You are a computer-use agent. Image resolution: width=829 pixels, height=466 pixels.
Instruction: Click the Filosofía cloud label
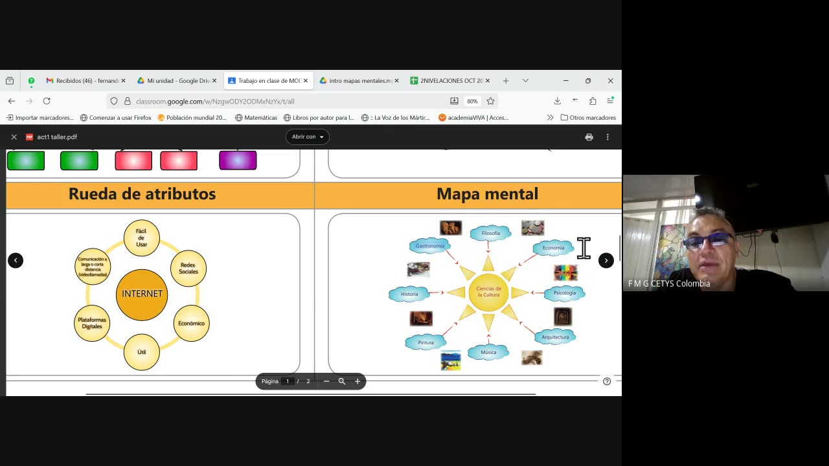490,233
